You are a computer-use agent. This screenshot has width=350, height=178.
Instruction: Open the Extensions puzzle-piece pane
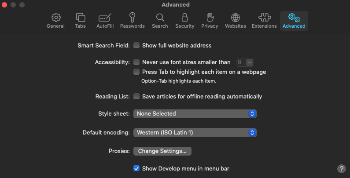click(x=264, y=21)
